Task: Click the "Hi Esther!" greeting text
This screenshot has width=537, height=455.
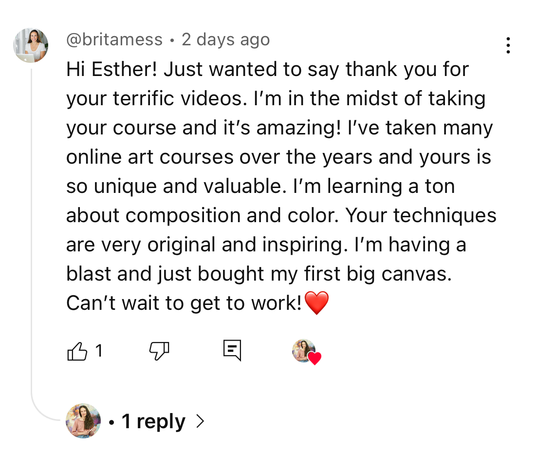Action: point(111,69)
